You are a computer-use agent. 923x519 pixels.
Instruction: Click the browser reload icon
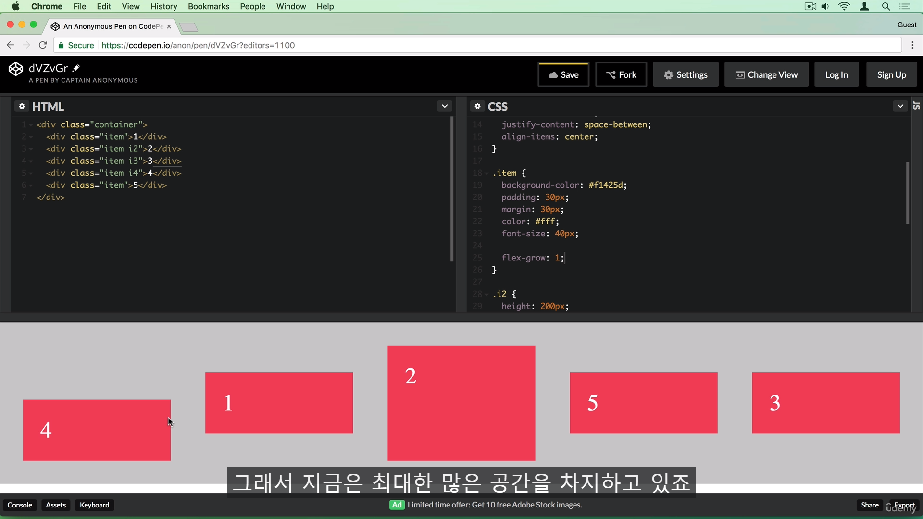click(x=43, y=45)
